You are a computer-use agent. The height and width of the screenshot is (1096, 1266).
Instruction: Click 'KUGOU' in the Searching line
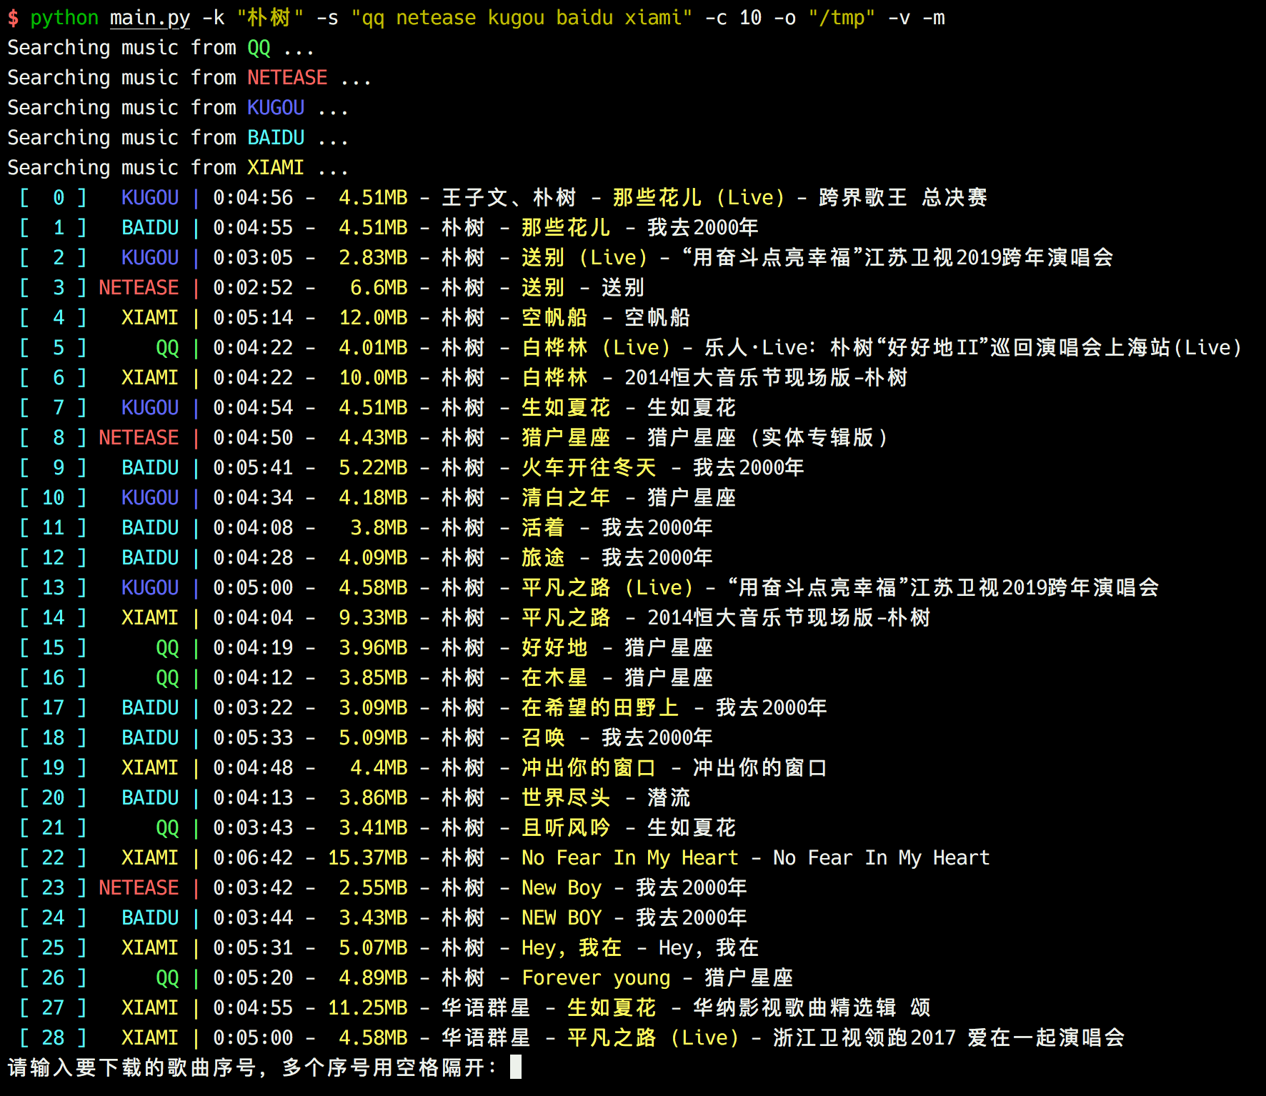tap(276, 107)
